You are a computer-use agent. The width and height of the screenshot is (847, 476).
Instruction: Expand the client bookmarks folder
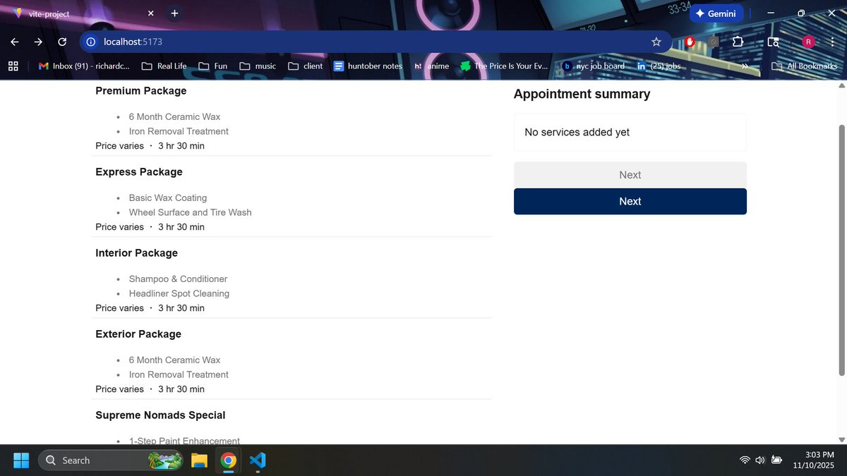click(x=306, y=66)
